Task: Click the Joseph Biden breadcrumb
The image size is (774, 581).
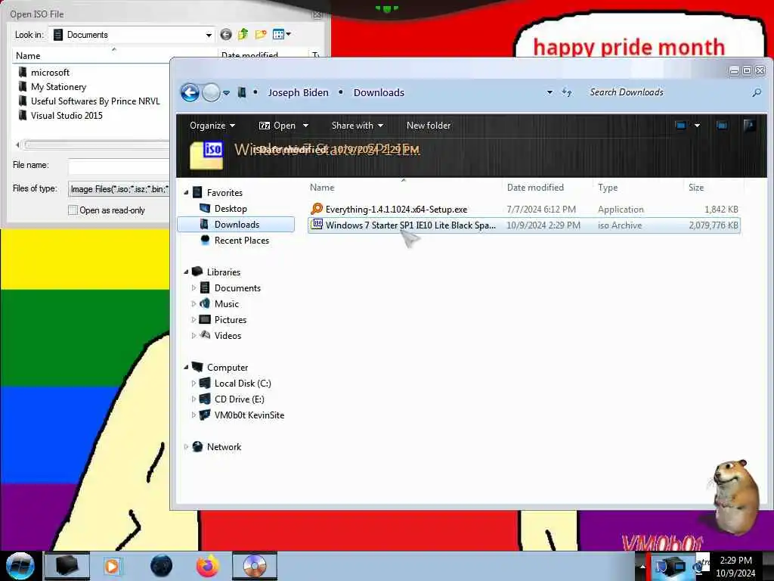Action: coord(298,92)
